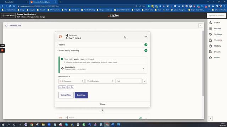
Task: Open the 2. Success field dropdown
Action: tap(71, 81)
